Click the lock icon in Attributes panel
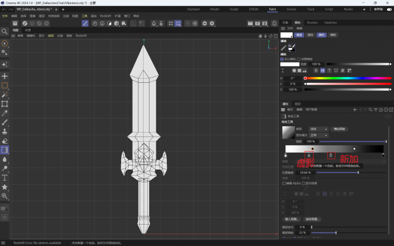The width and height of the screenshot is (394, 246). [381, 110]
